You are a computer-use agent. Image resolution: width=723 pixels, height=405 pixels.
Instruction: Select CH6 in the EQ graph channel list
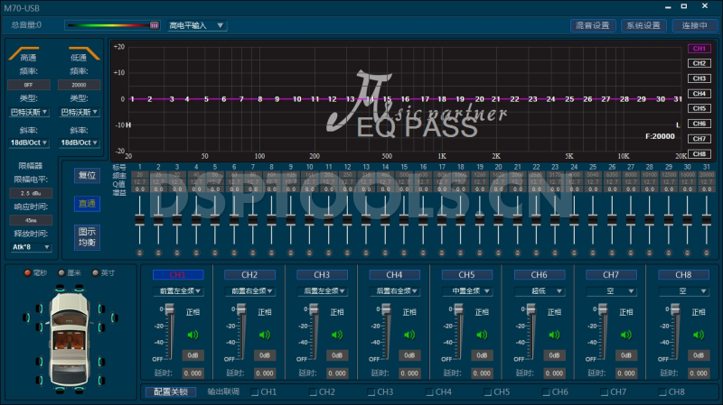click(699, 124)
